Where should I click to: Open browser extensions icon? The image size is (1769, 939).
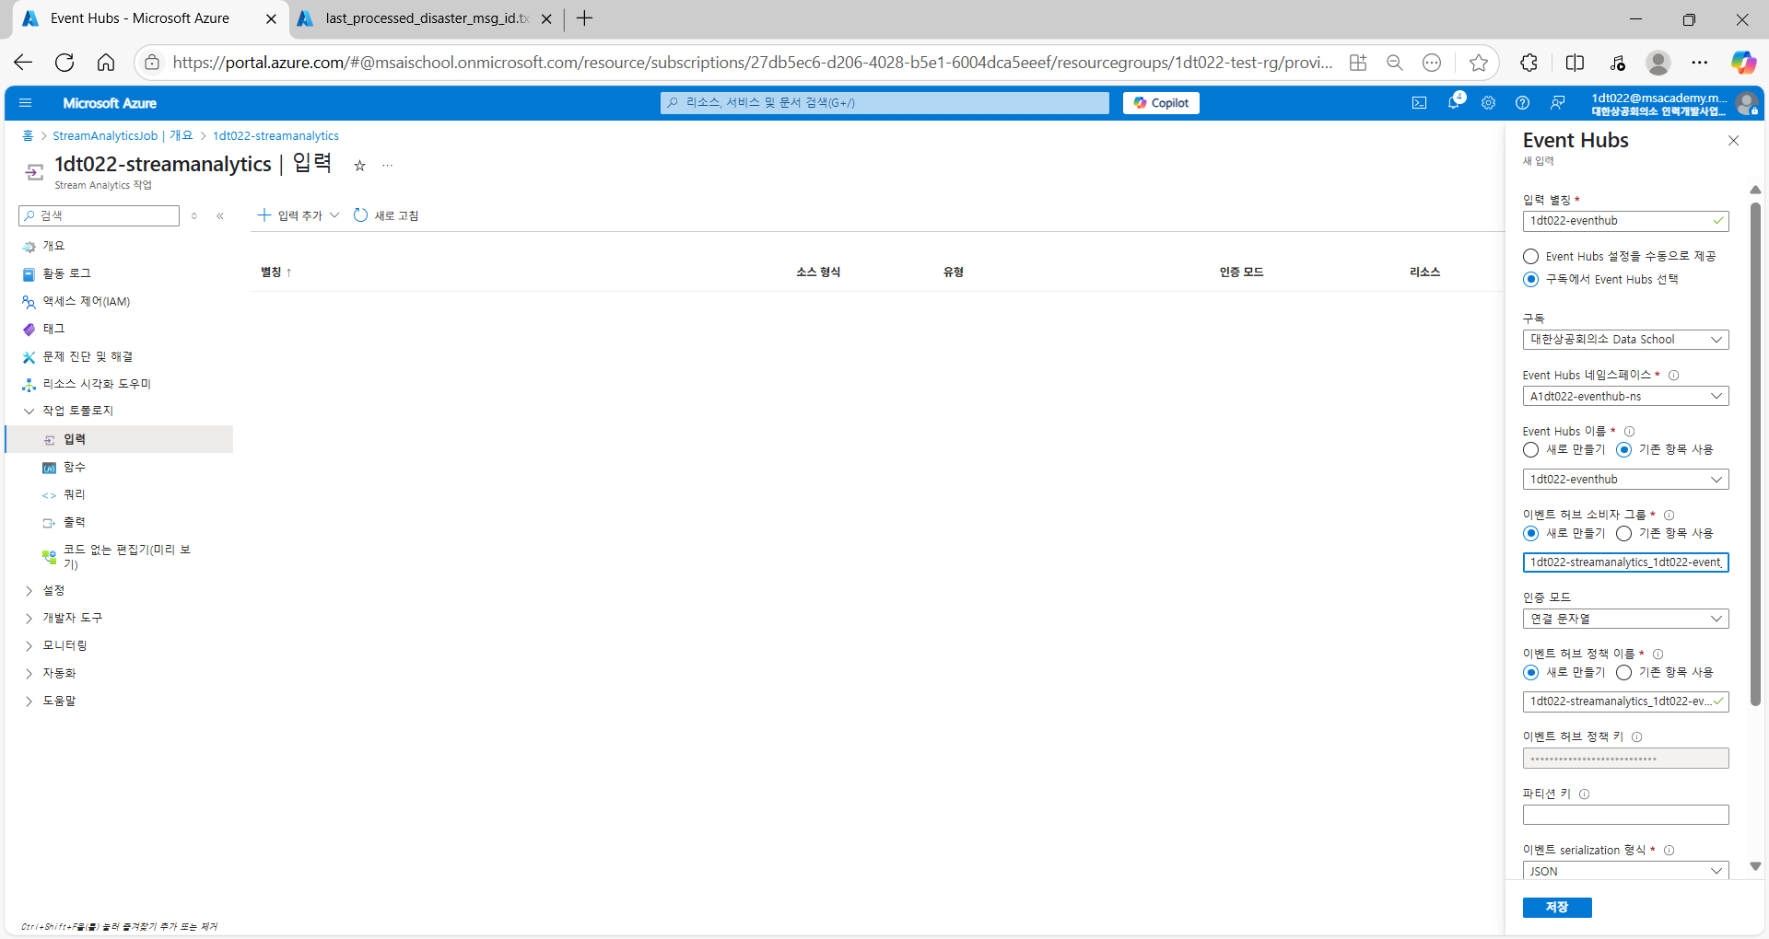coord(1529,63)
